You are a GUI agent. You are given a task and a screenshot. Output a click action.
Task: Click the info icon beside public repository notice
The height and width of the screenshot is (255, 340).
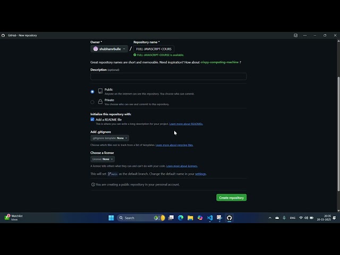pos(93,184)
